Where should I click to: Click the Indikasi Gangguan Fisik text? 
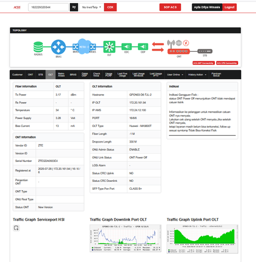(183, 95)
